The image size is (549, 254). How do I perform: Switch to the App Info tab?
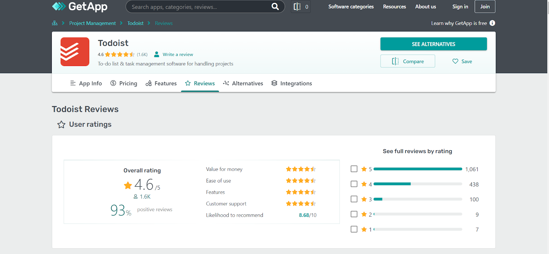point(86,83)
